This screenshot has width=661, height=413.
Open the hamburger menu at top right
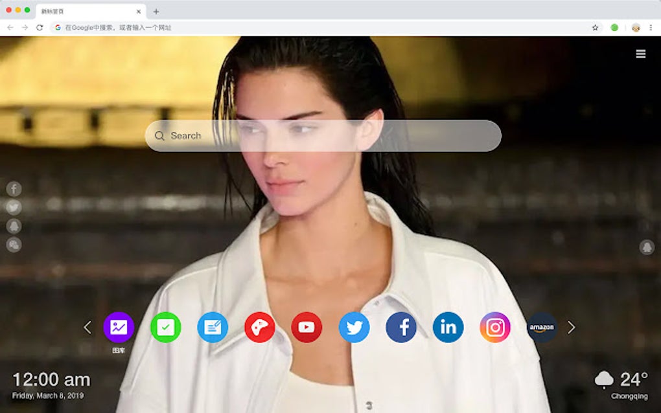coord(641,54)
